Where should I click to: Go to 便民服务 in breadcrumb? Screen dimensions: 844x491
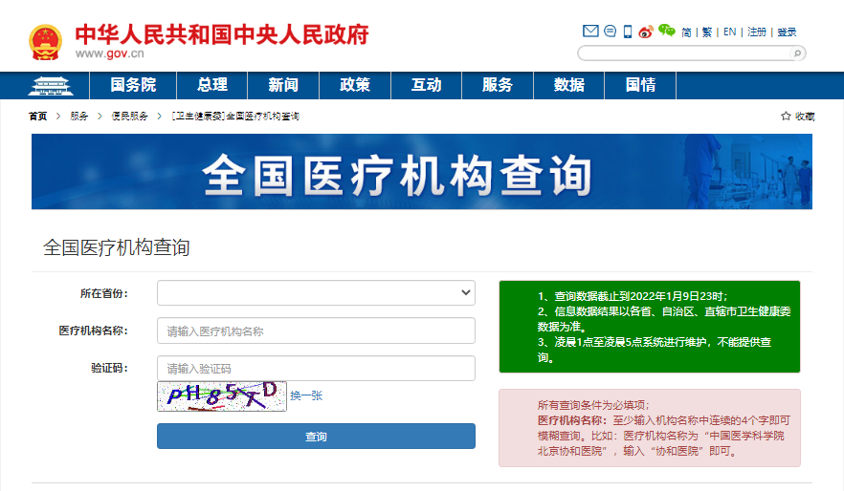(130, 116)
